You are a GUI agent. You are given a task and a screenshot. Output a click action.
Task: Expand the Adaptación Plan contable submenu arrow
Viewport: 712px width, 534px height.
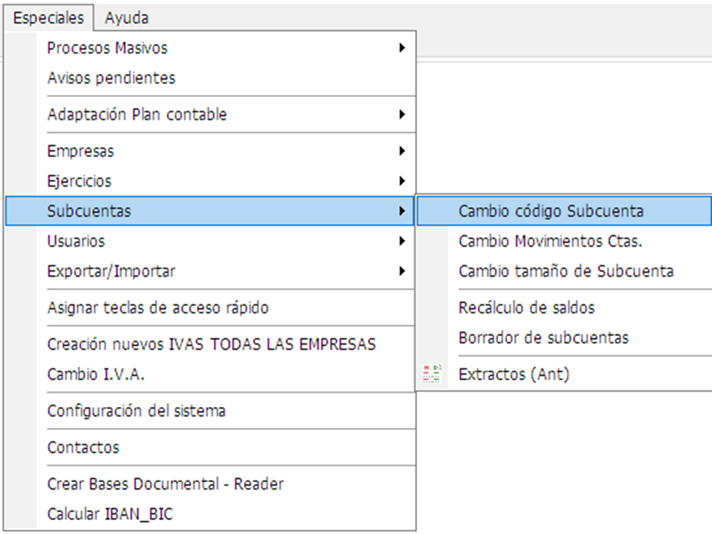coord(402,114)
